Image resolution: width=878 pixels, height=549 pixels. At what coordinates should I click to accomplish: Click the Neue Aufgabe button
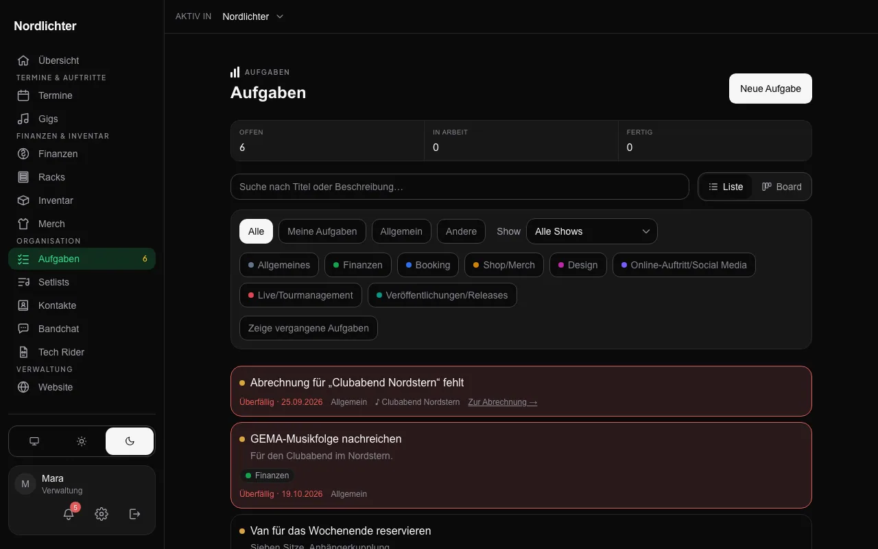[770, 89]
